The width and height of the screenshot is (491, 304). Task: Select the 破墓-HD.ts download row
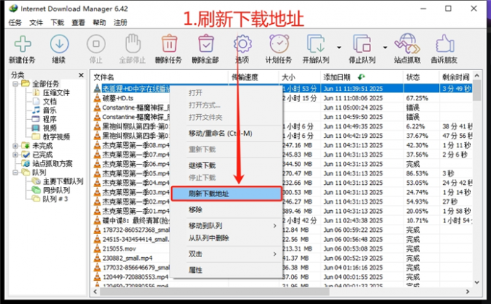click(x=282, y=98)
